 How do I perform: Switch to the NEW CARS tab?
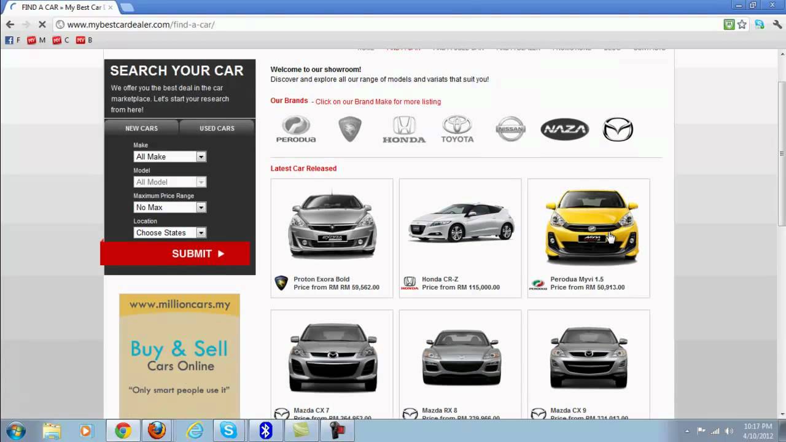(141, 128)
